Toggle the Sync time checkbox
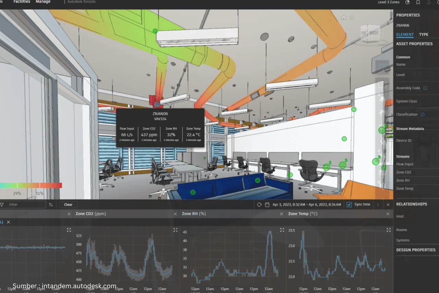Screen dimensions: 439x293 349,204
